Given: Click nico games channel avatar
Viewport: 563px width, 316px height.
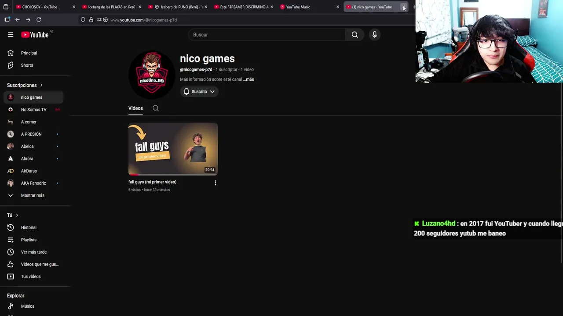Looking at the screenshot, I should click(x=152, y=75).
